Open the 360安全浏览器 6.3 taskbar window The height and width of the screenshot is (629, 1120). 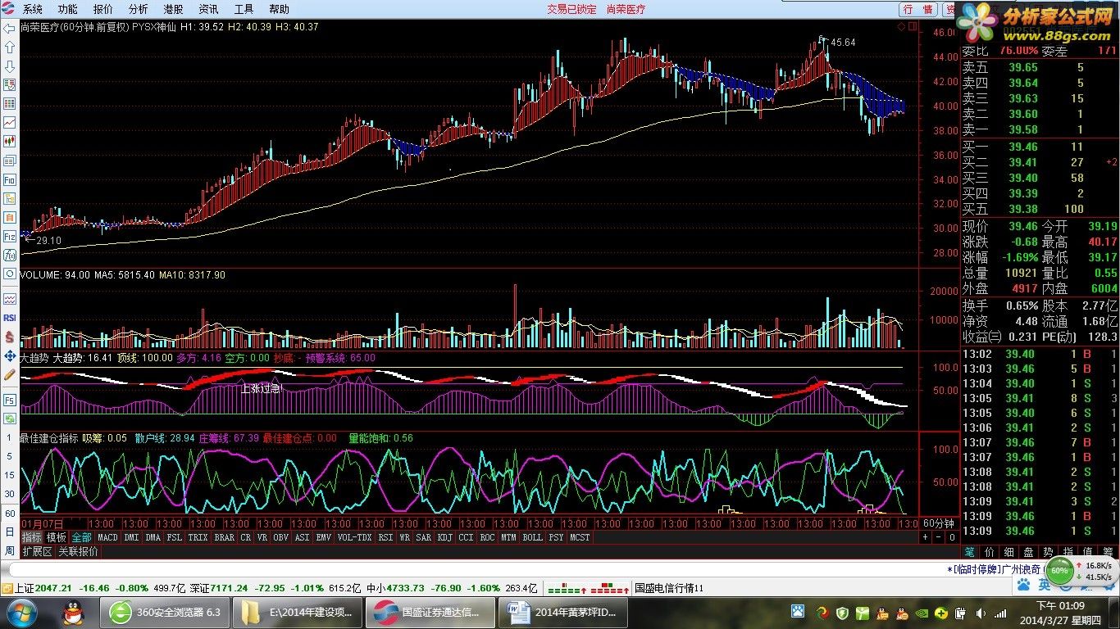[165, 612]
